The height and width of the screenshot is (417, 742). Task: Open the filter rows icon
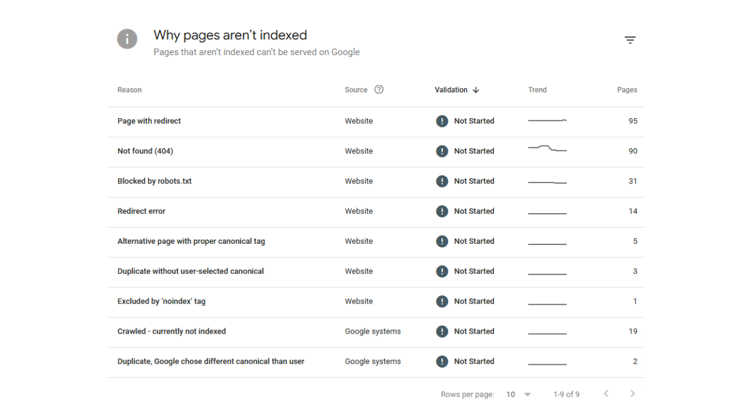630,40
